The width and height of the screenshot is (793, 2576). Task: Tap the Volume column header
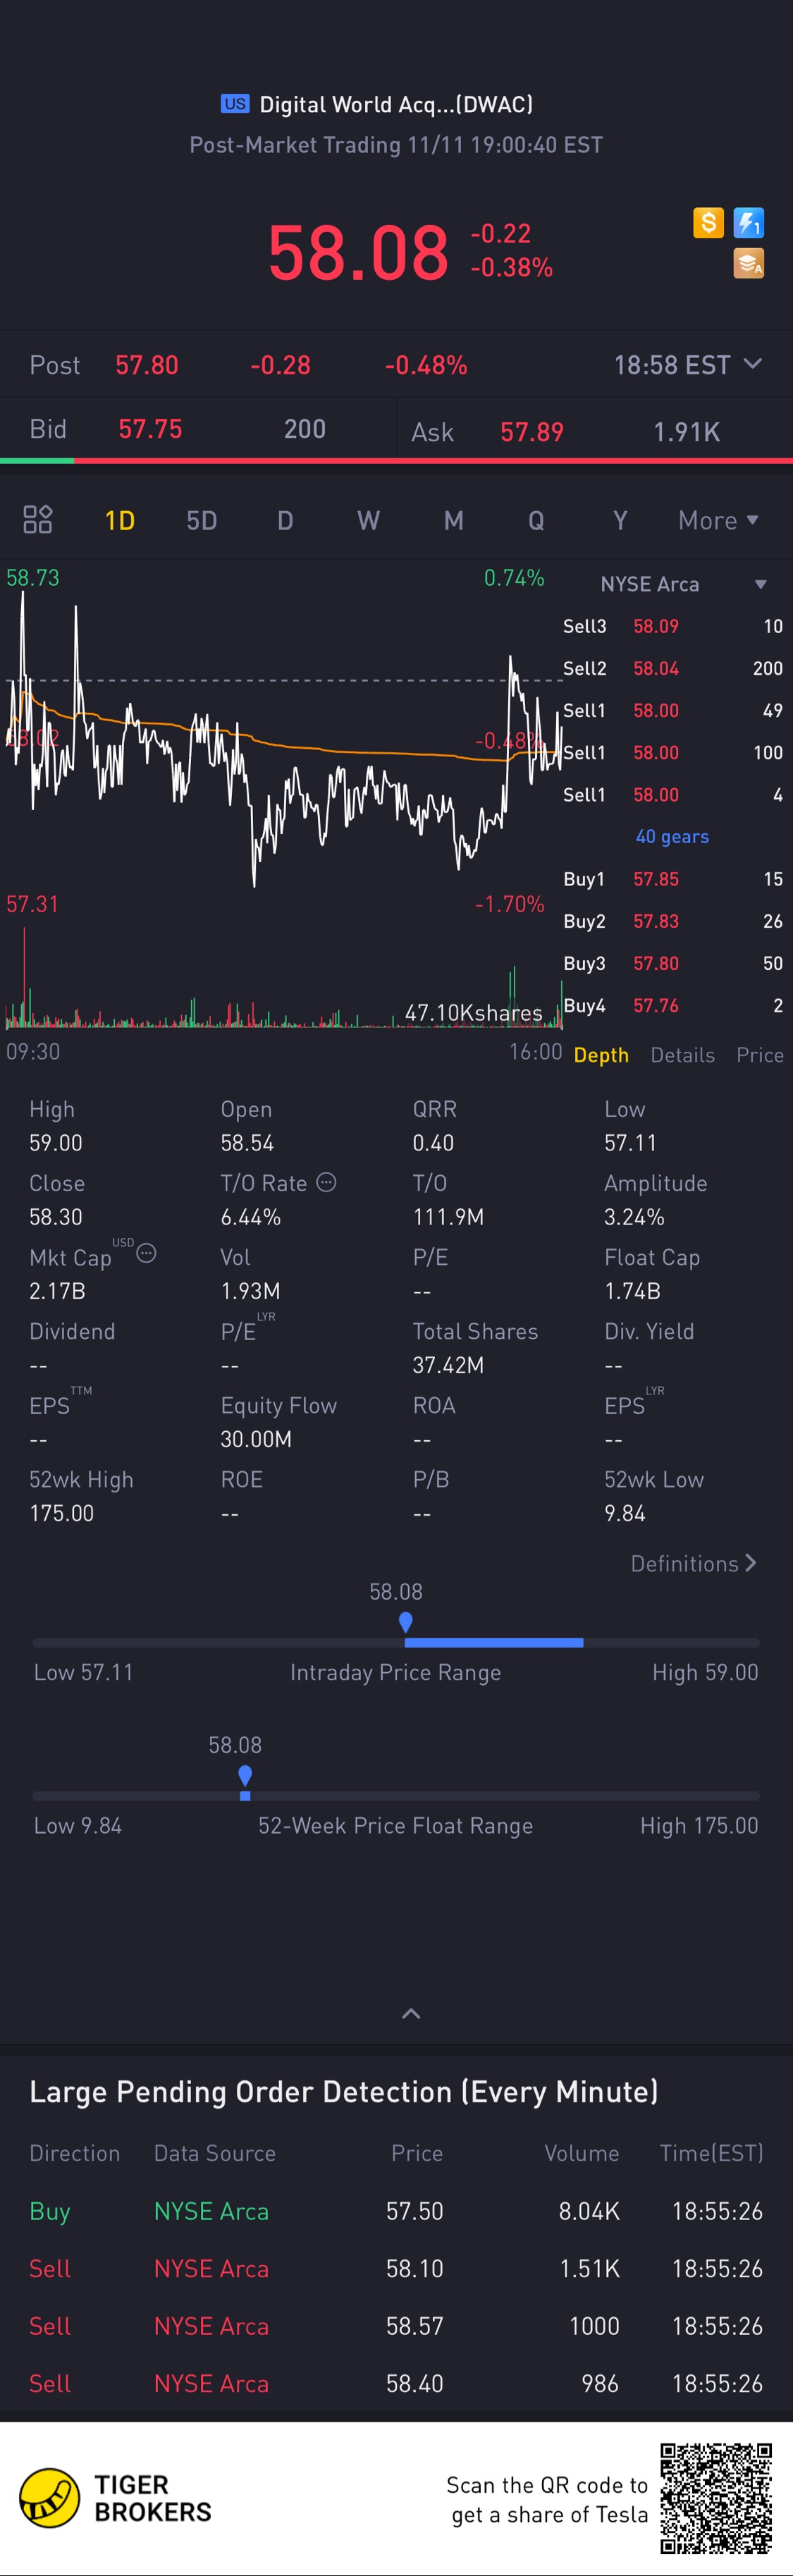(582, 2153)
